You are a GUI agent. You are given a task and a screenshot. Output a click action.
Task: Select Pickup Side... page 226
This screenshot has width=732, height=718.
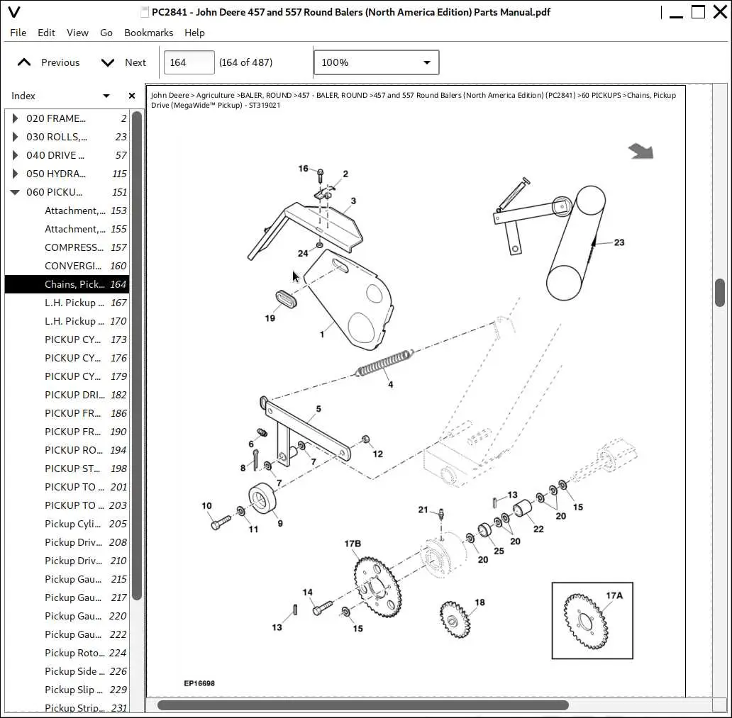pyautogui.click(x=67, y=671)
